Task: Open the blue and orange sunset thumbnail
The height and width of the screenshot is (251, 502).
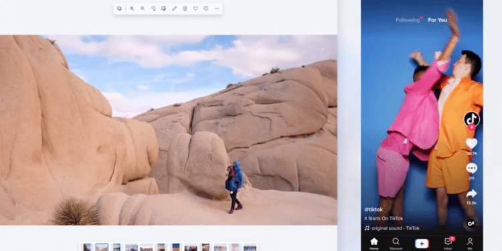Action: (x=176, y=248)
